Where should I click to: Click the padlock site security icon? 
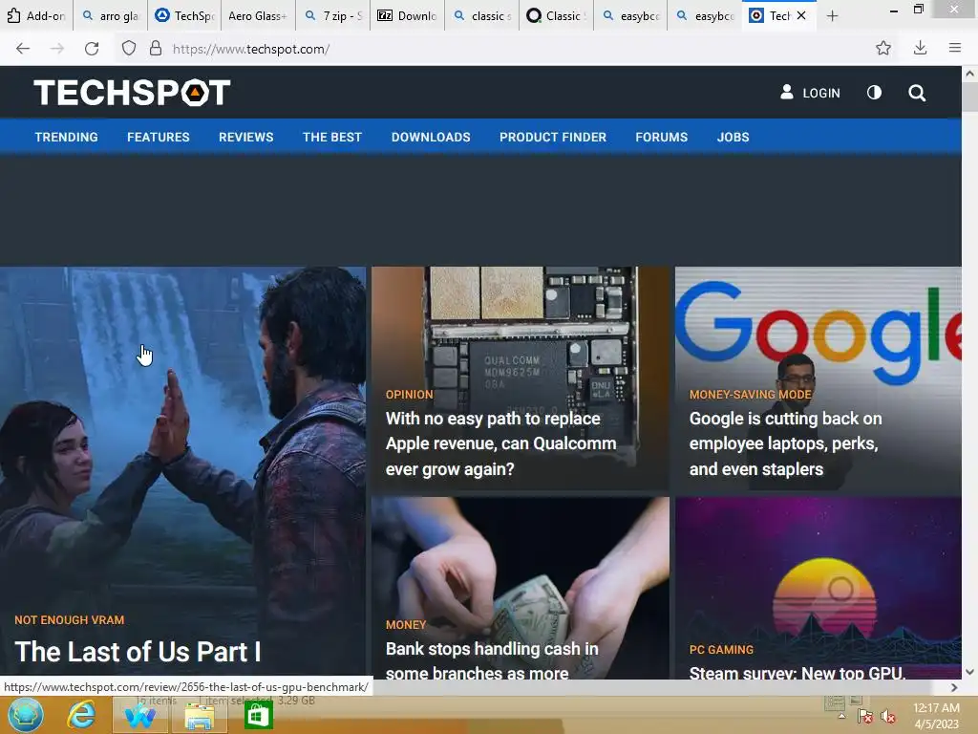156,49
